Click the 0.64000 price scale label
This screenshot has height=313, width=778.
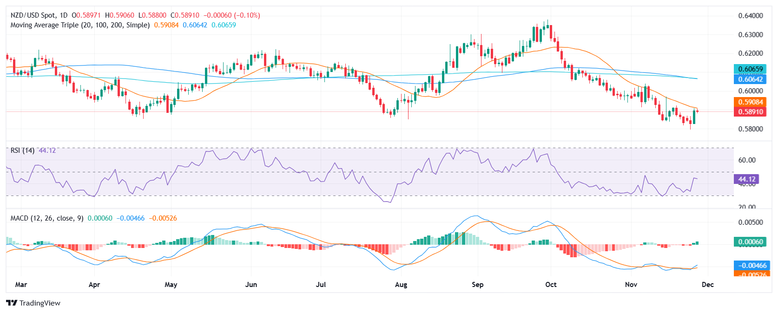click(x=750, y=16)
